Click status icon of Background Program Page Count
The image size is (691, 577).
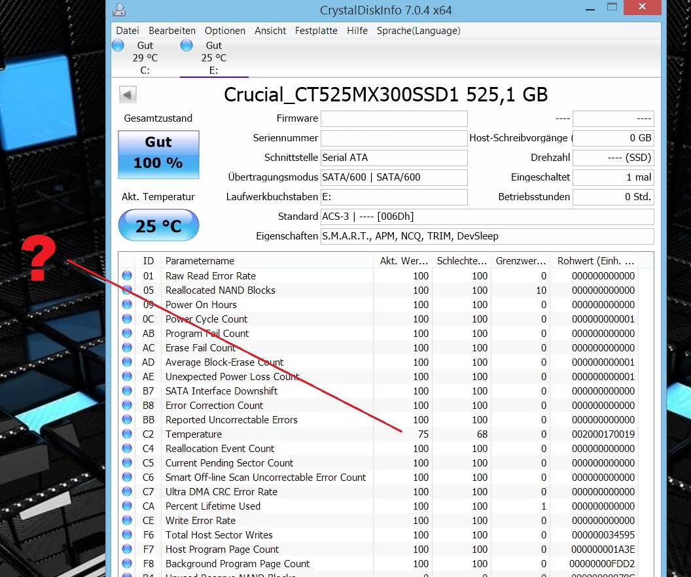[x=127, y=563]
